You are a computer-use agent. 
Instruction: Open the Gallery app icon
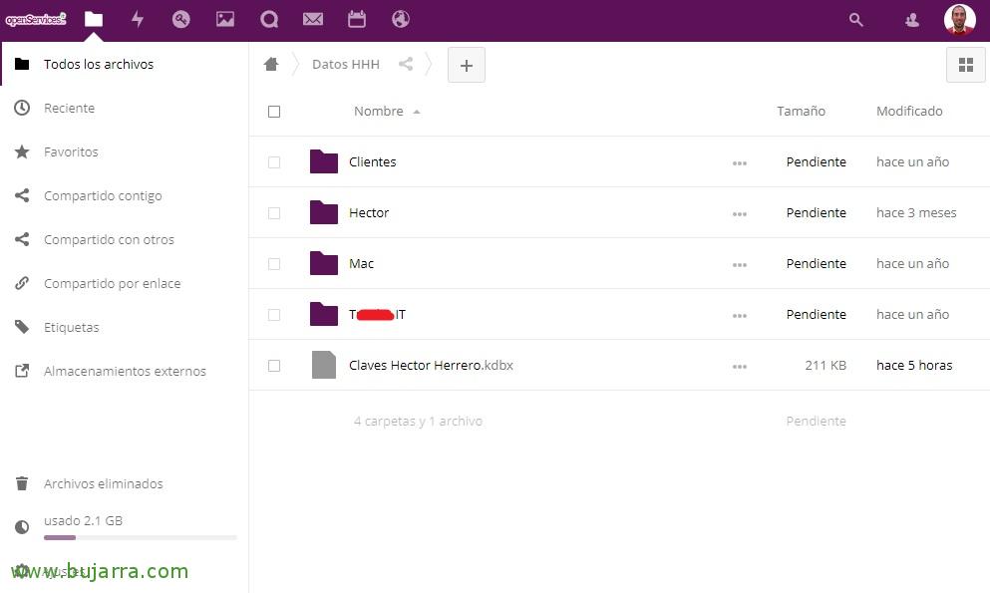(x=225, y=19)
